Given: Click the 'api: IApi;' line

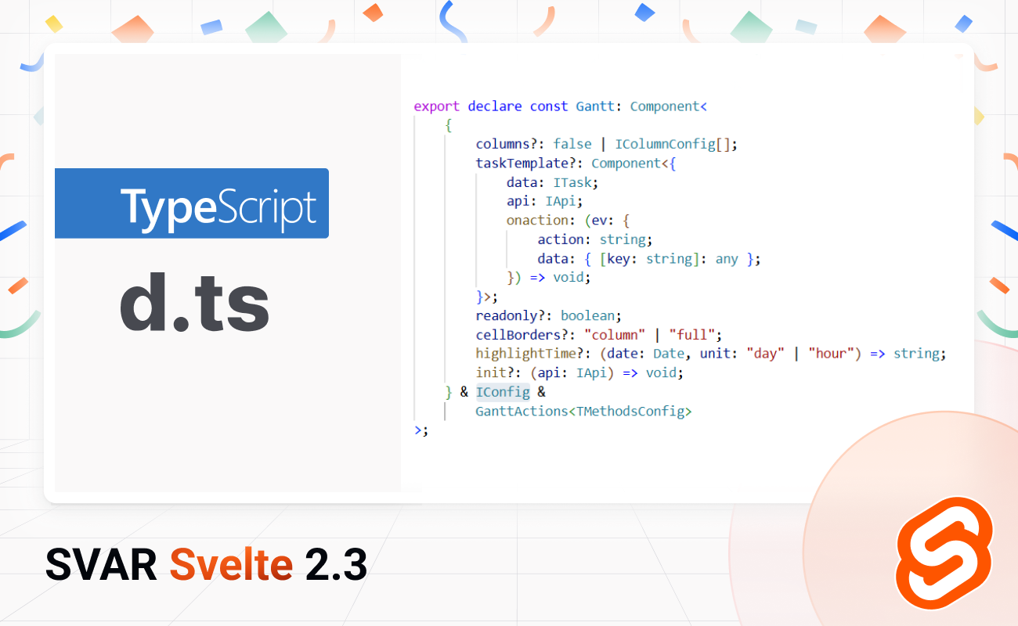Looking at the screenshot, I should pyautogui.click(x=544, y=201).
